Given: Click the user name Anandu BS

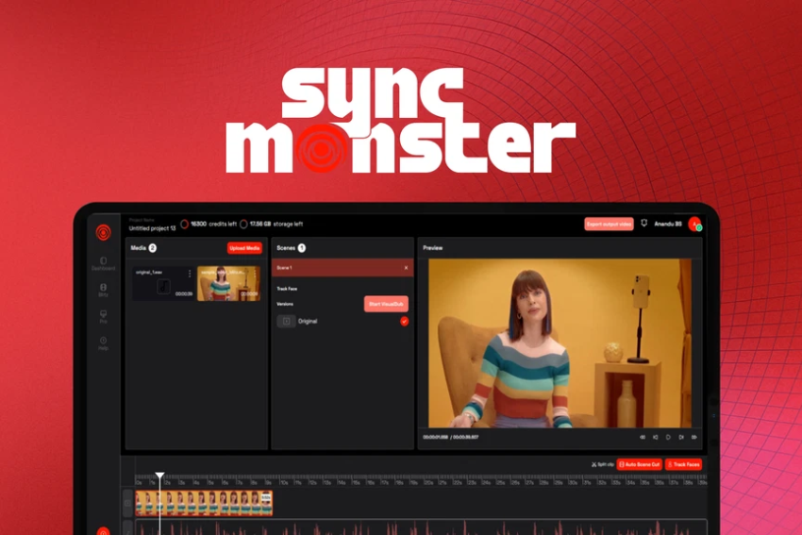Looking at the screenshot, I should coord(668,224).
